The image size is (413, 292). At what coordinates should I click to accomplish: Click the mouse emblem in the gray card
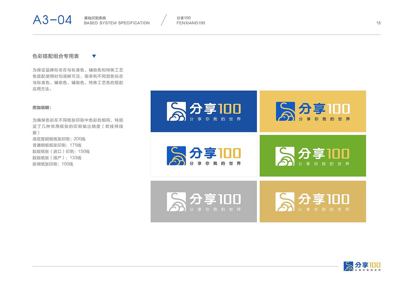pos(176,202)
